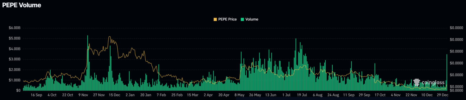
Task: Click the $6.00B volume axis label
Action: (x=15, y=28)
